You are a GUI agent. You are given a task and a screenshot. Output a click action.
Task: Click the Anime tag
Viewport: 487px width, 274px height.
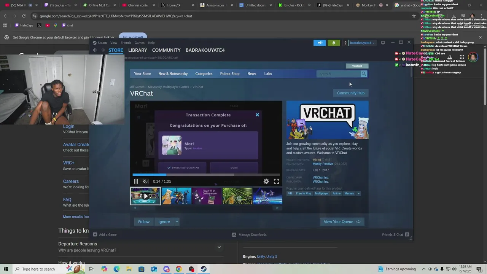coord(337,193)
